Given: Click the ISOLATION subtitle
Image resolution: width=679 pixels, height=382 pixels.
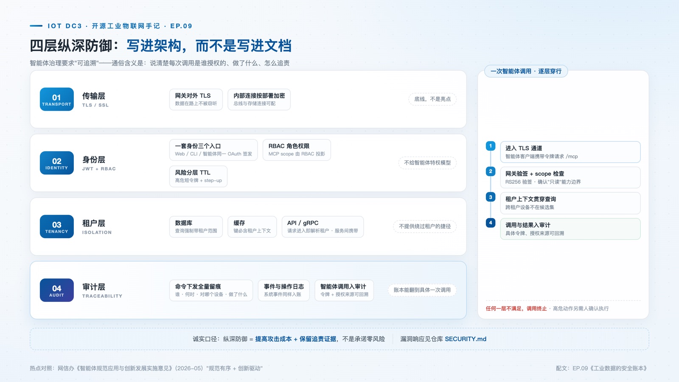Looking at the screenshot, I should (x=97, y=233).
